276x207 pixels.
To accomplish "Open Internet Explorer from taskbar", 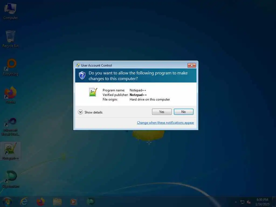I will coord(24,202).
